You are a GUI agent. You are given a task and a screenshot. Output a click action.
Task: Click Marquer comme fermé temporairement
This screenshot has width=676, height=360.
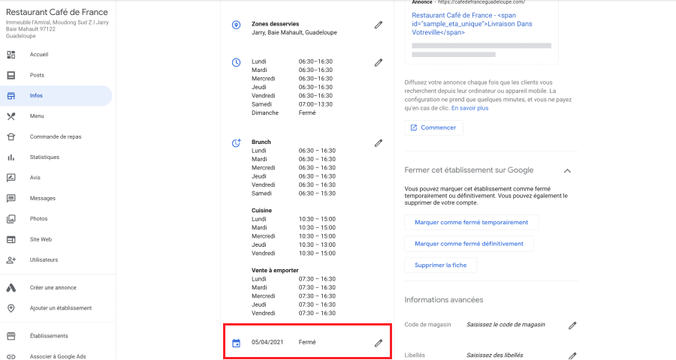click(471, 222)
